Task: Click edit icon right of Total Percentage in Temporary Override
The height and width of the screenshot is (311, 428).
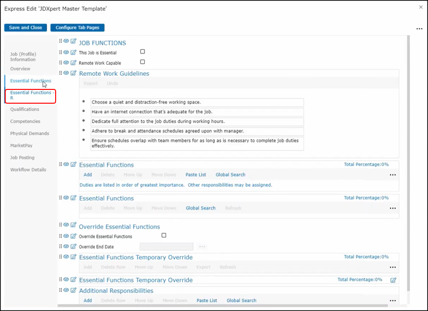Action: 393,280
